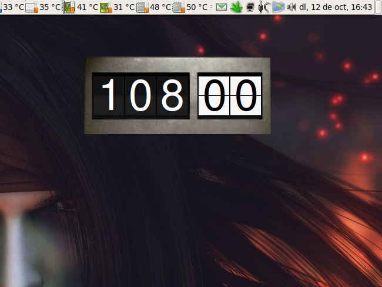Click the green chip sensor icon at 31 °C
This screenshot has width=382, height=287.
[106, 7]
